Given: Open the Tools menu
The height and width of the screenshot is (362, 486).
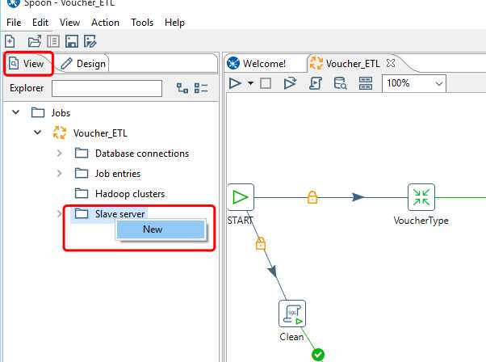Looking at the screenshot, I should [x=142, y=23].
